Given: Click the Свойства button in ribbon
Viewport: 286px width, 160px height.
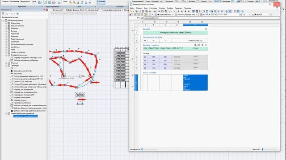Looking at the screenshot, I should (x=101, y=2).
